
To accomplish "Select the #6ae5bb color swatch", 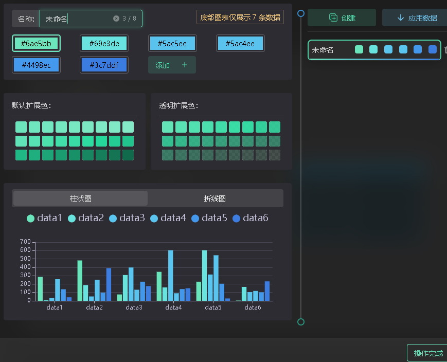I will [36, 44].
